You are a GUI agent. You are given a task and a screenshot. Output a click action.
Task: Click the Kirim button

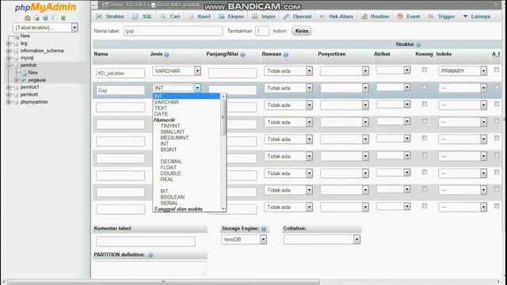pos(302,31)
